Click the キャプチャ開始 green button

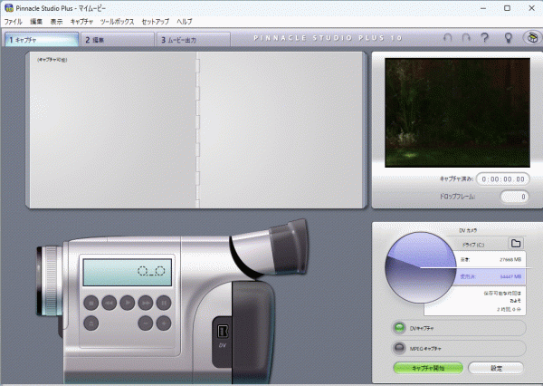pyautogui.click(x=428, y=368)
